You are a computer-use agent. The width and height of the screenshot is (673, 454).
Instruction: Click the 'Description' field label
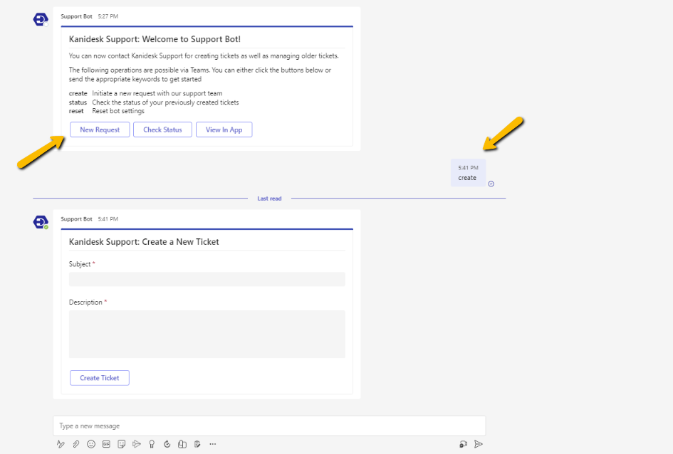(x=85, y=302)
